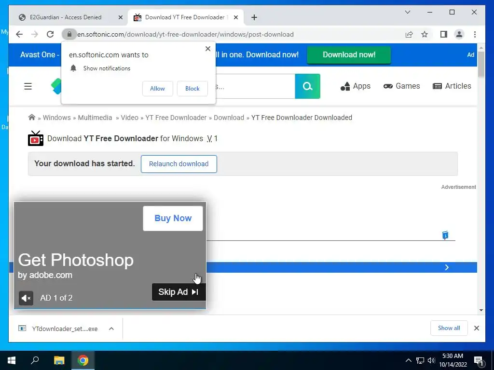494x370 pixels.
Task: Open the network tray icon
Action: pos(420,360)
